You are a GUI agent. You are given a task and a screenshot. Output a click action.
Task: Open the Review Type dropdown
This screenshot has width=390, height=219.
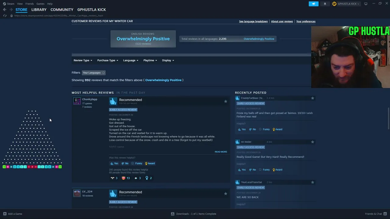[x=83, y=60]
